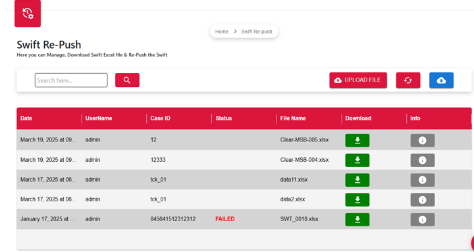Select the FAILED status cell
The image size is (474, 252).
tap(225, 219)
